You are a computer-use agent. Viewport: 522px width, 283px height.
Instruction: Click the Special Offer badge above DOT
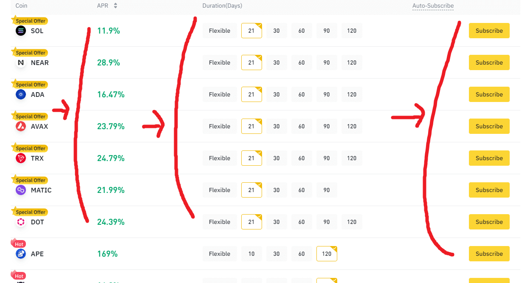coord(30,212)
